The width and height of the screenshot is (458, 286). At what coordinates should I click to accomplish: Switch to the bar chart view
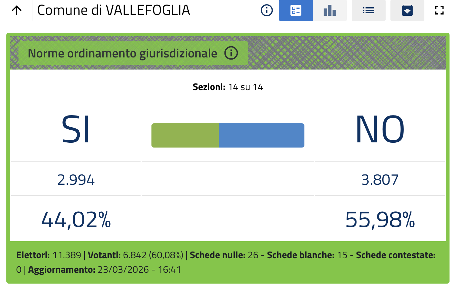point(330,11)
